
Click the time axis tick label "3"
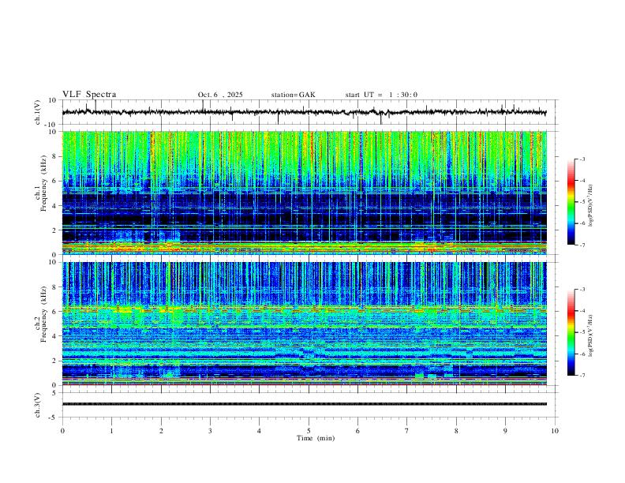(x=210, y=431)
